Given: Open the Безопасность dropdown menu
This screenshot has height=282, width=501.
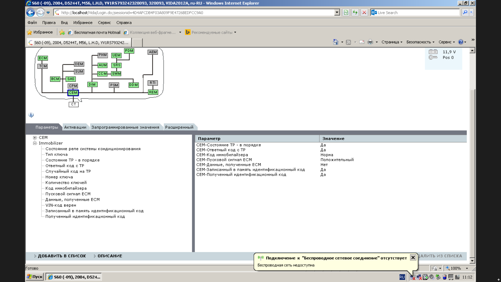Looking at the screenshot, I should 420,42.
